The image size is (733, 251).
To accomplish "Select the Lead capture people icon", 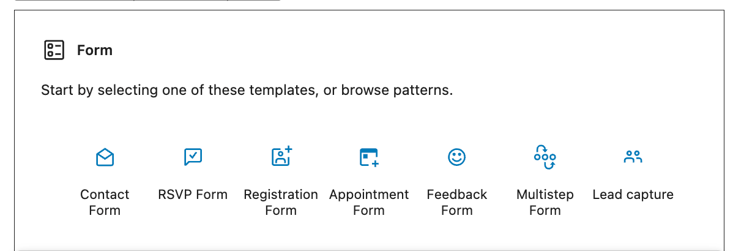I will 633,157.
